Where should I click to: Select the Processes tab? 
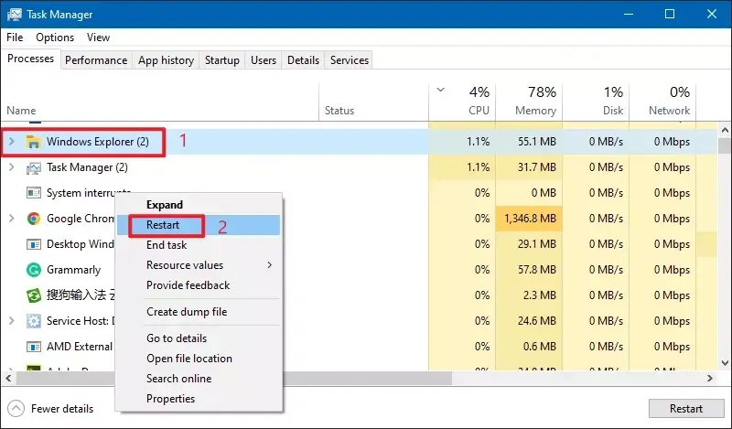31,59
